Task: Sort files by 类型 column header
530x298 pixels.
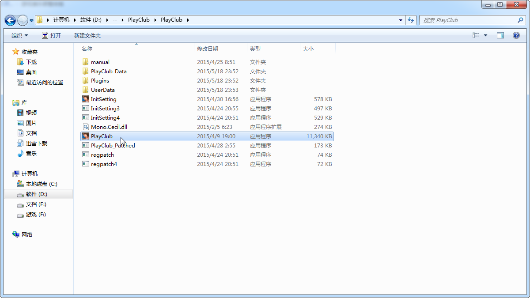Action: click(255, 49)
